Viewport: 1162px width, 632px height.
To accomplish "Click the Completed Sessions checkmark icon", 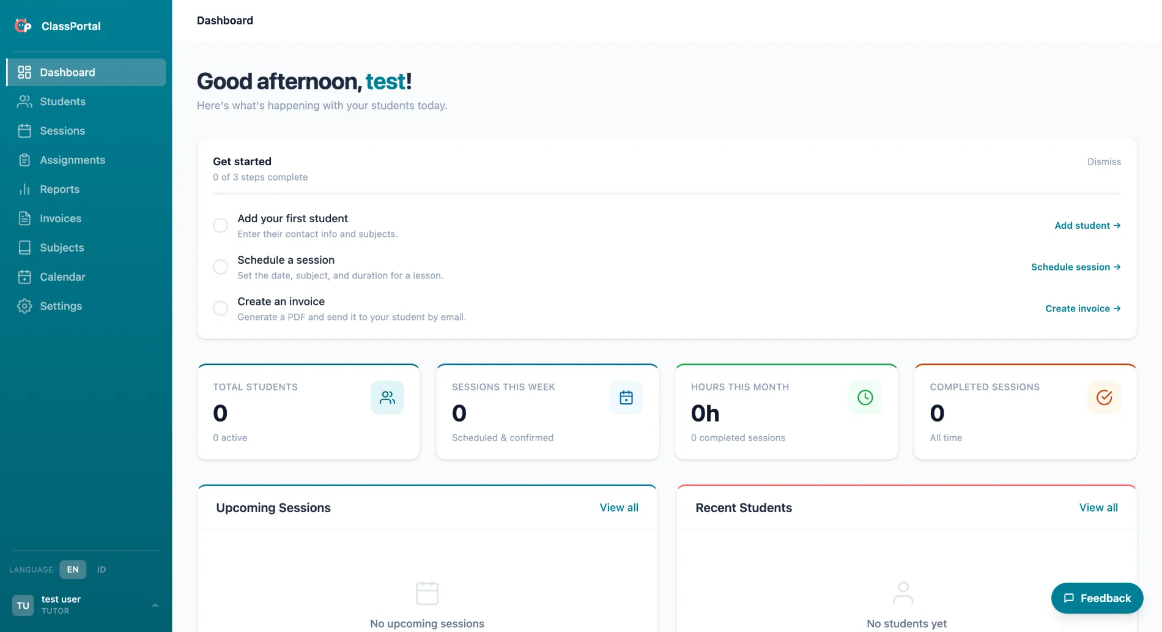I will pyautogui.click(x=1105, y=398).
